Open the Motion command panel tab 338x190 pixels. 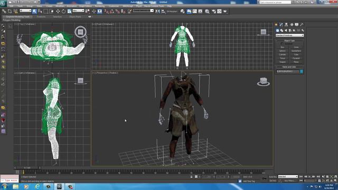click(292, 25)
